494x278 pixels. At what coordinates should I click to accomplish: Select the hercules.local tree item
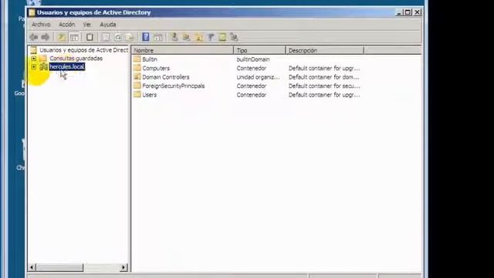(x=67, y=66)
